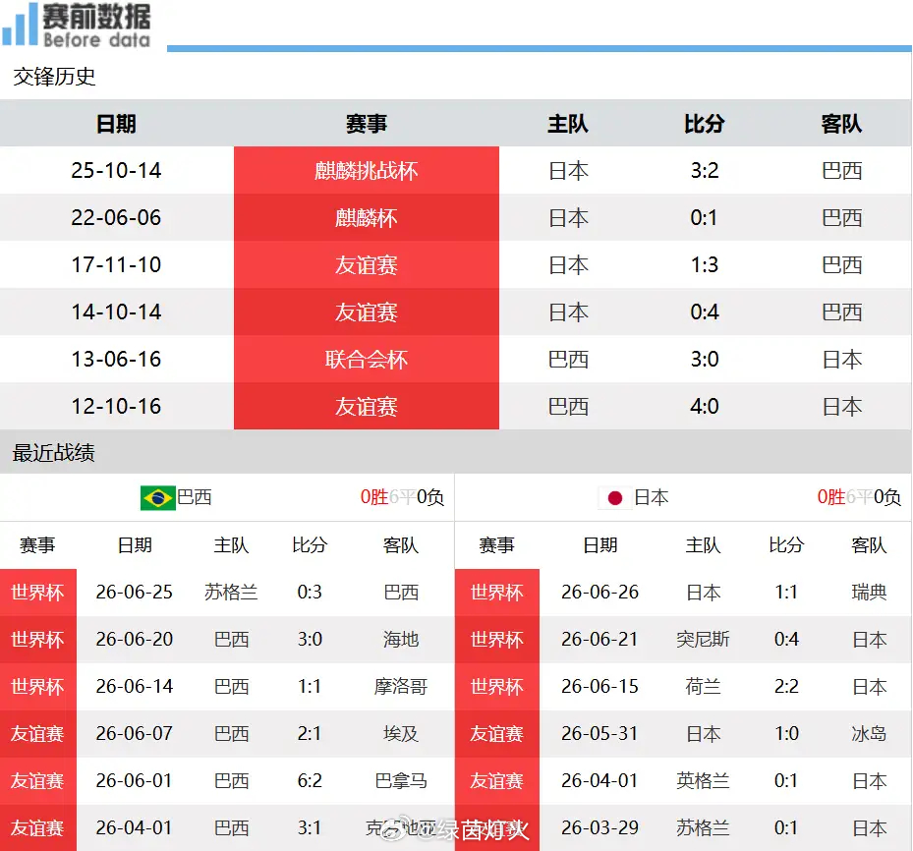Click the 0:4 score in 14-10-14 row

705,312
